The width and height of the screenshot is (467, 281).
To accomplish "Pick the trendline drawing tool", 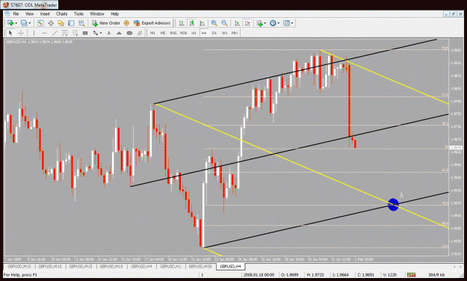I will [x=55, y=33].
